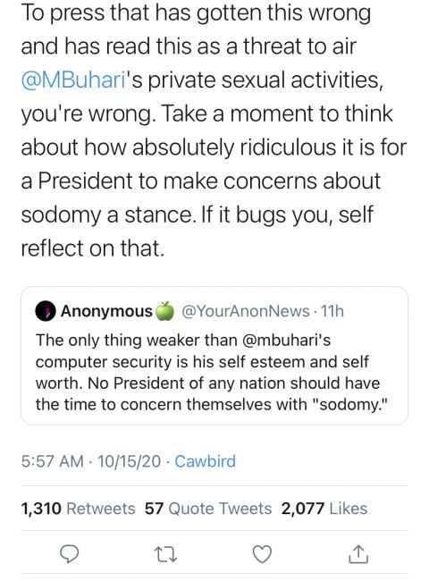This screenshot has width=429, height=581.
Task: Tap the Anonymous profile avatar
Action: [46, 311]
